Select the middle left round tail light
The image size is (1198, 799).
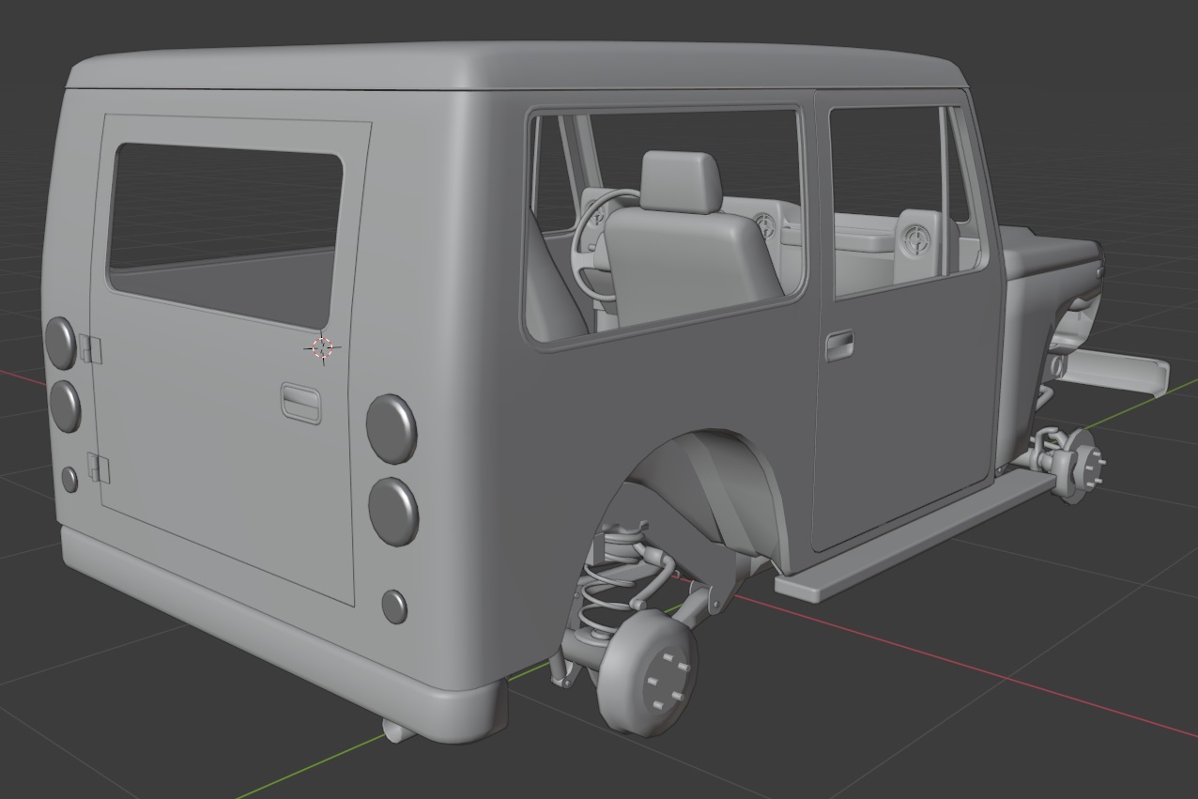tap(65, 406)
